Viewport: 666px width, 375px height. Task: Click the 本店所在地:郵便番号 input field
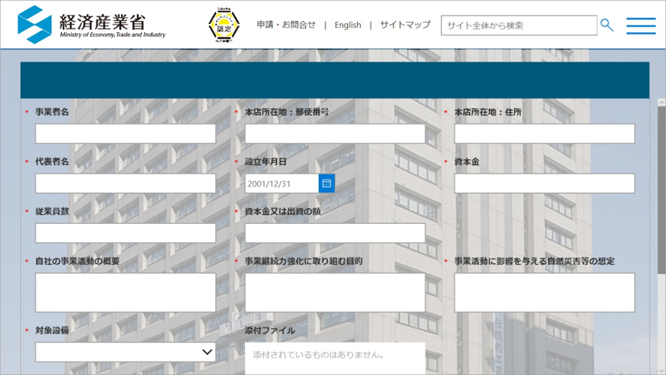pos(335,134)
